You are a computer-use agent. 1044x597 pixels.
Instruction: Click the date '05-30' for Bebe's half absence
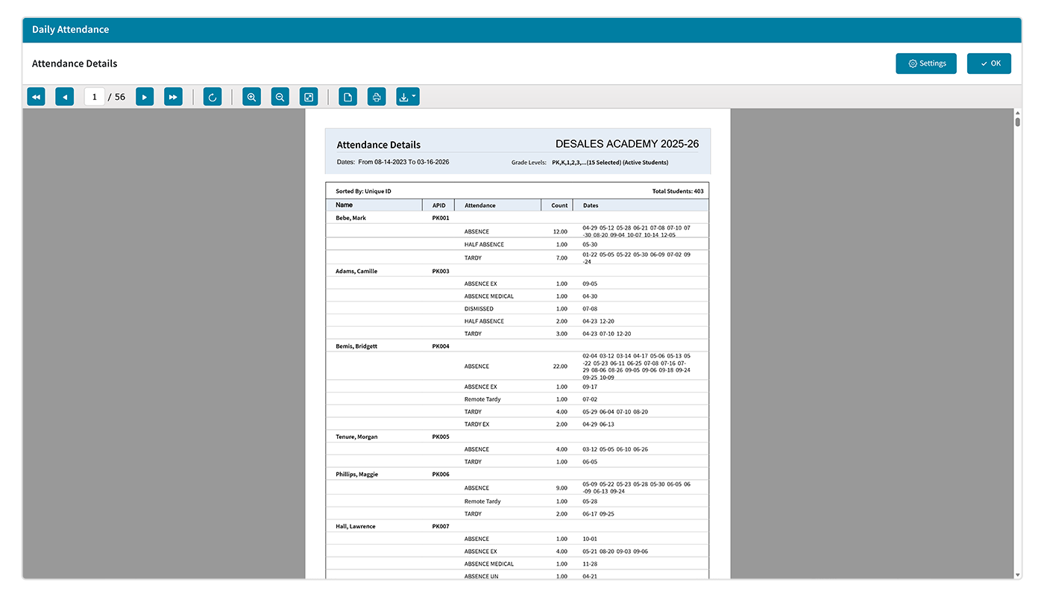[590, 244]
